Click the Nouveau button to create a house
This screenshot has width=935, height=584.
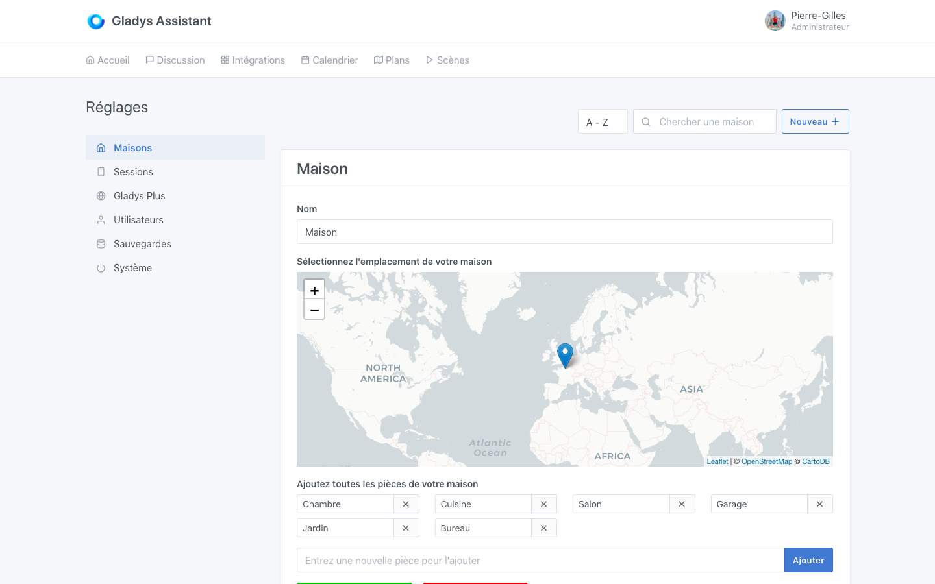[815, 121]
